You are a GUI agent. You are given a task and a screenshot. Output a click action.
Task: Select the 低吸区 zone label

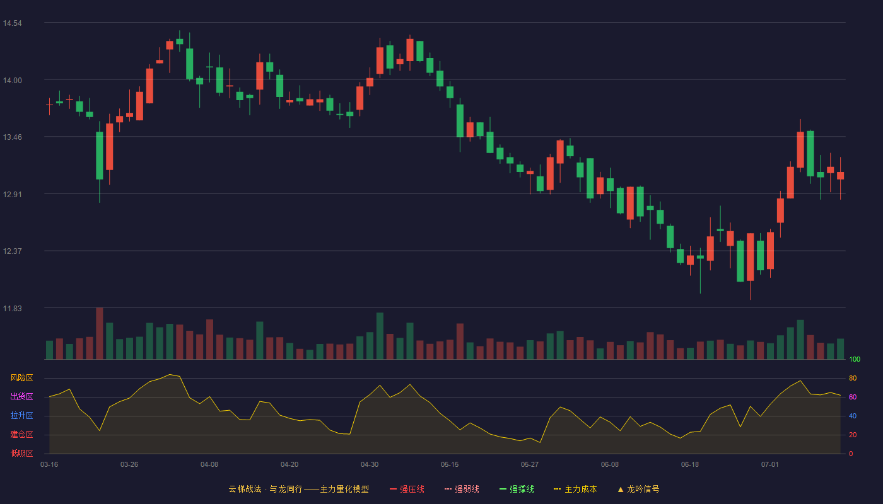coord(21,454)
